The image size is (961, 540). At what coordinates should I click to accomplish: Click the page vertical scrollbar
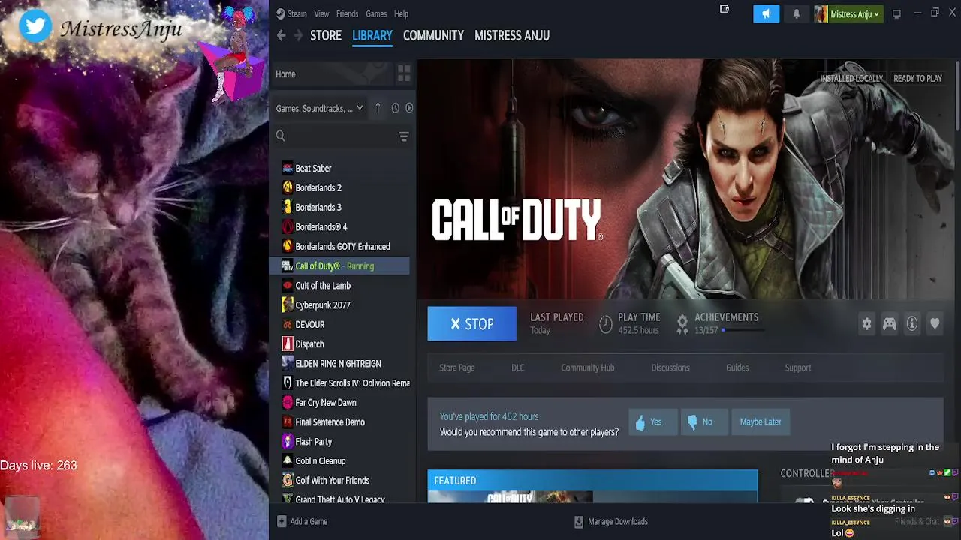[x=957, y=97]
